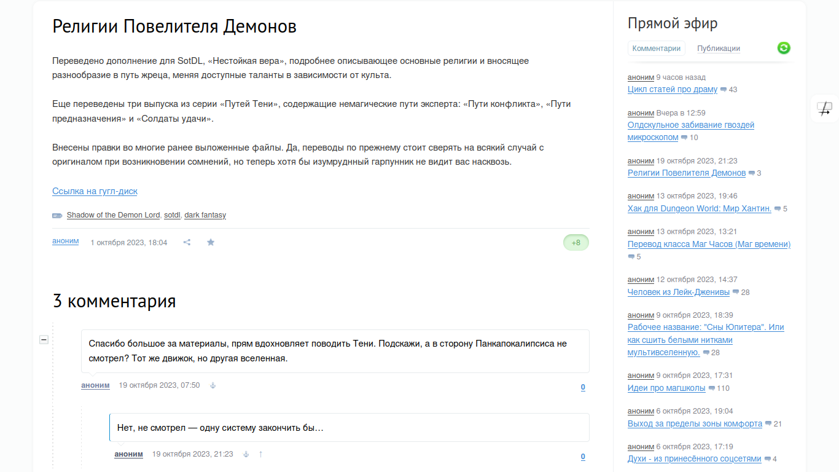Open the Shadow of the Demon Lord tag

tap(113, 215)
